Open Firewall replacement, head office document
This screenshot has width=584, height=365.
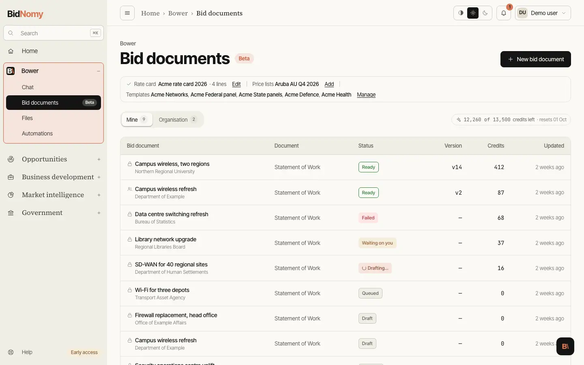coord(176,315)
